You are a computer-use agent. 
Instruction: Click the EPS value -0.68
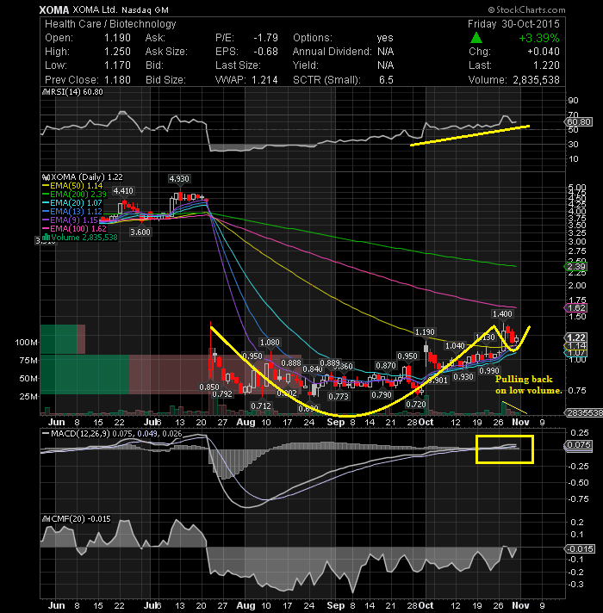(x=265, y=52)
